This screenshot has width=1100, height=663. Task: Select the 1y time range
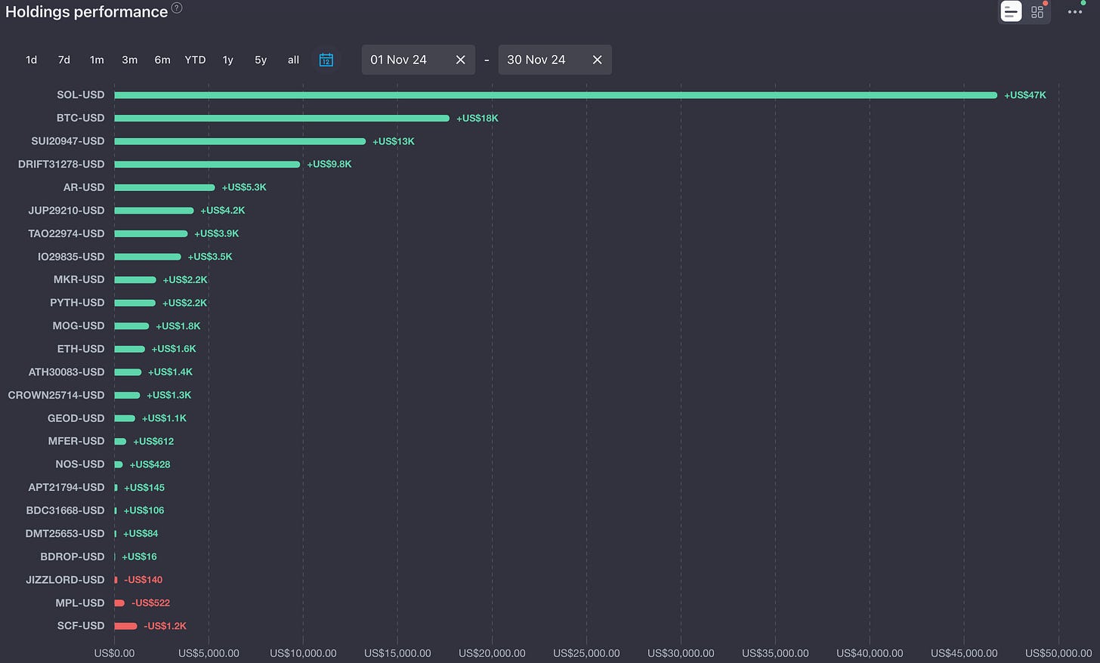(228, 60)
